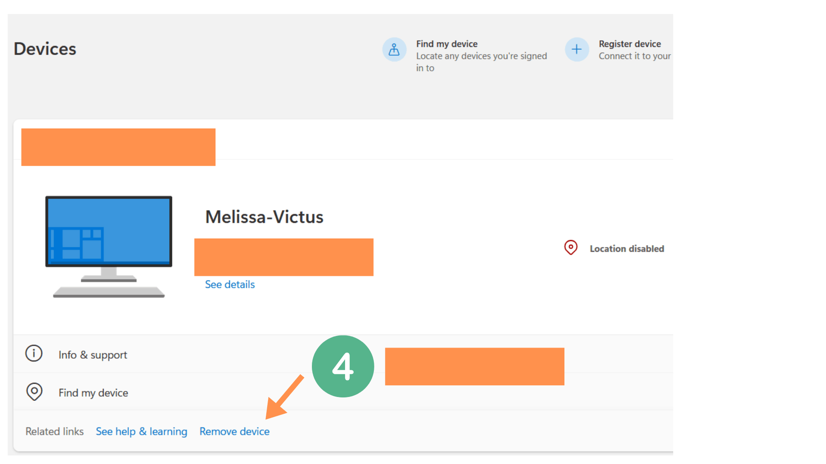This screenshot has height=464, width=826.
Task: Click "Locate any devices you're signed in to" text
Action: pyautogui.click(x=481, y=62)
